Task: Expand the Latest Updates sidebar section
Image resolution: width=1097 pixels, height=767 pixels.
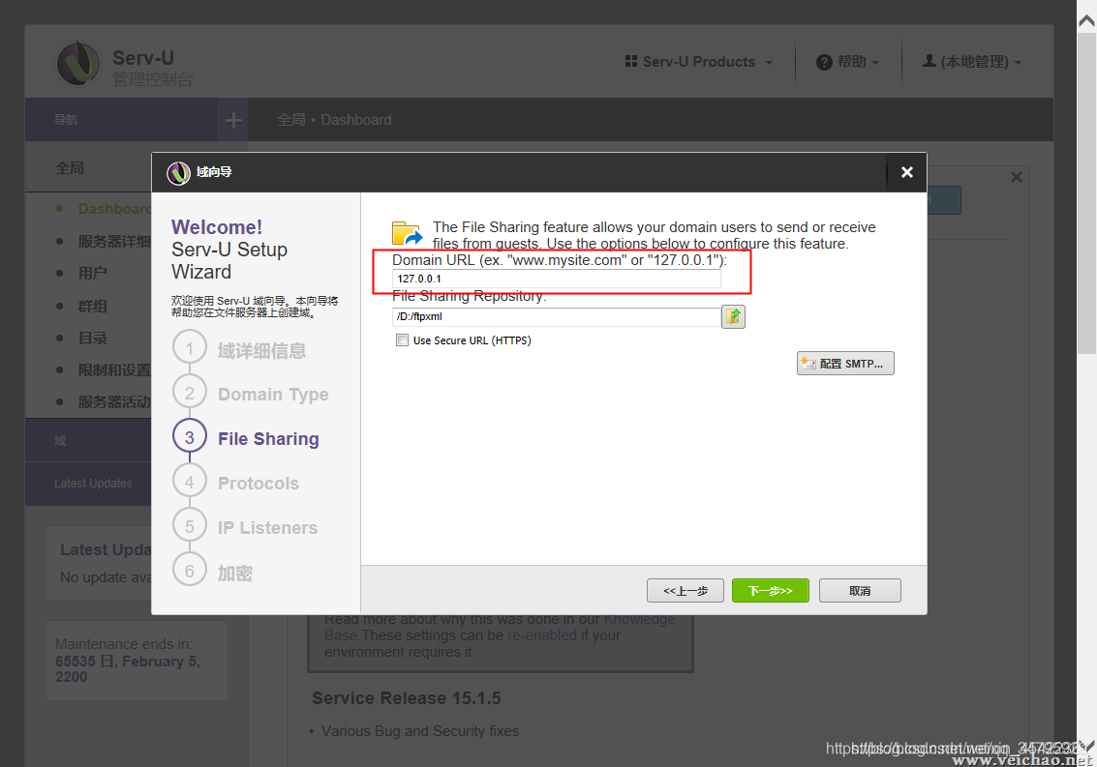Action: click(x=88, y=484)
